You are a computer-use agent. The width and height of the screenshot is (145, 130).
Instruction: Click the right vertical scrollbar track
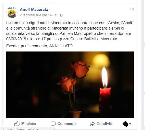click(143, 65)
